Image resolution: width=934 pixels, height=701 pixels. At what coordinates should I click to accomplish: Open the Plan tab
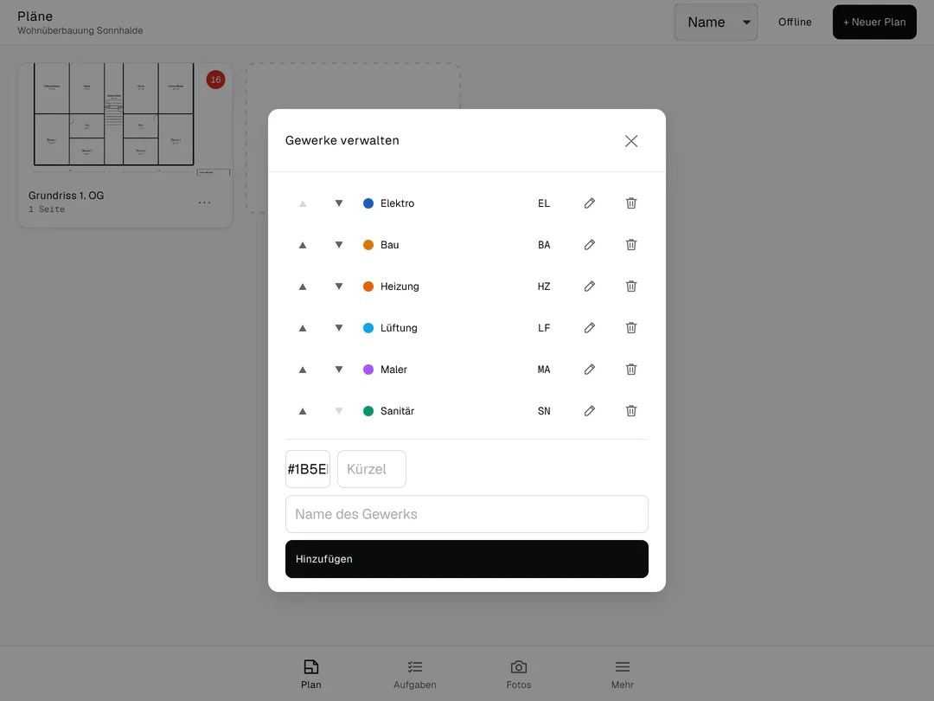point(311,674)
